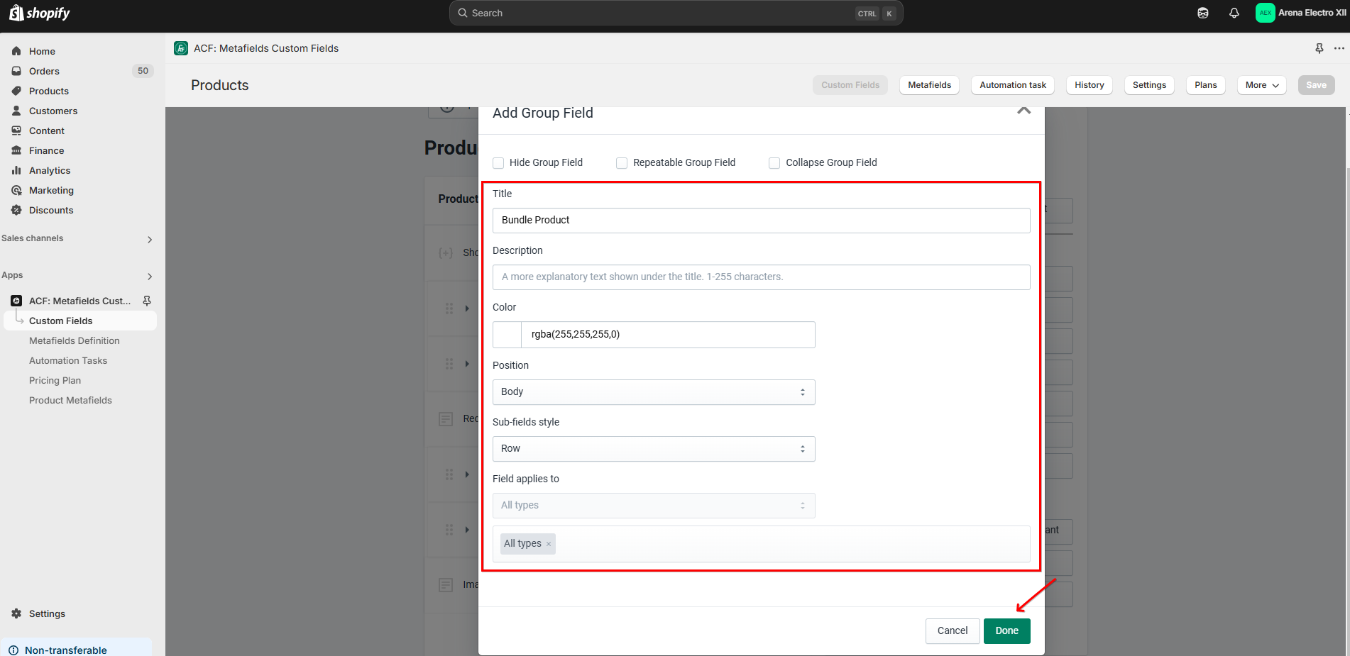Click the sidebar Settings gear icon
The image size is (1350, 656).
tap(16, 613)
